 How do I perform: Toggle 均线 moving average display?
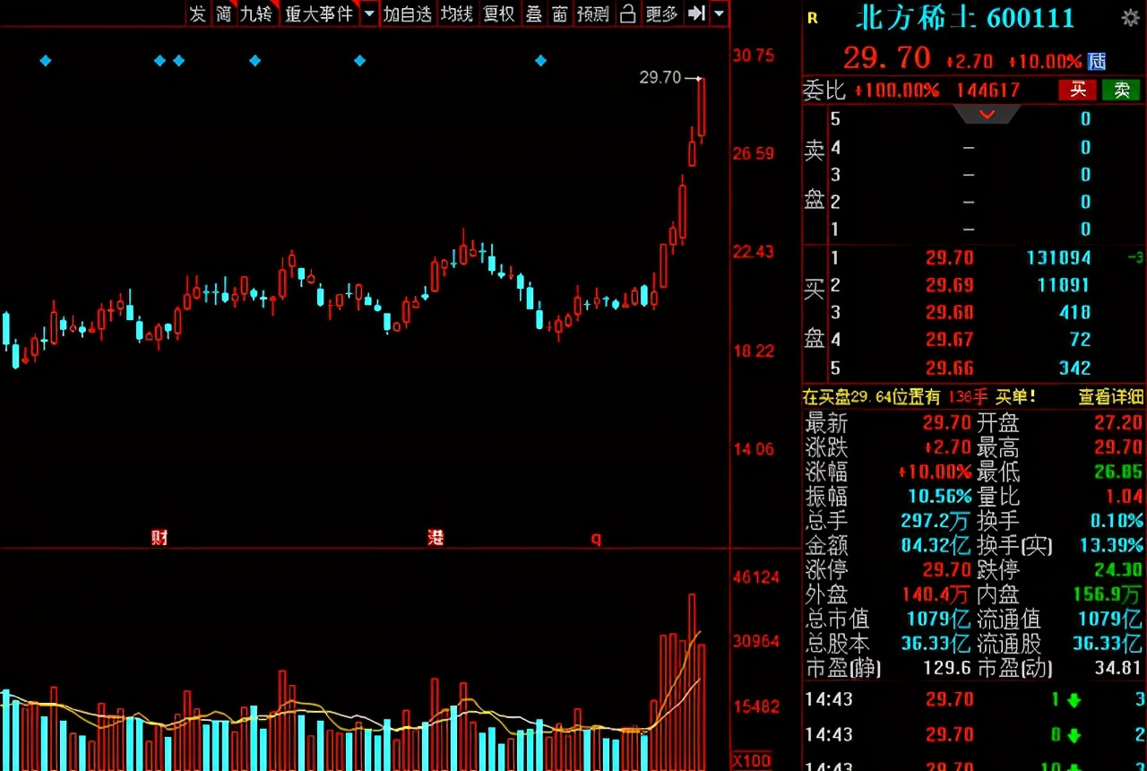click(457, 13)
